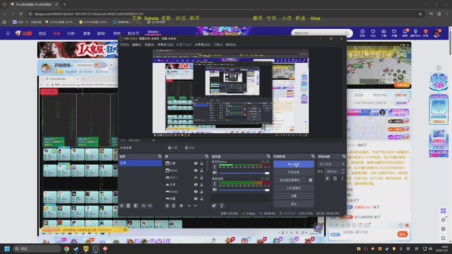Open Douyu 关注 follow icon

point(373,33)
